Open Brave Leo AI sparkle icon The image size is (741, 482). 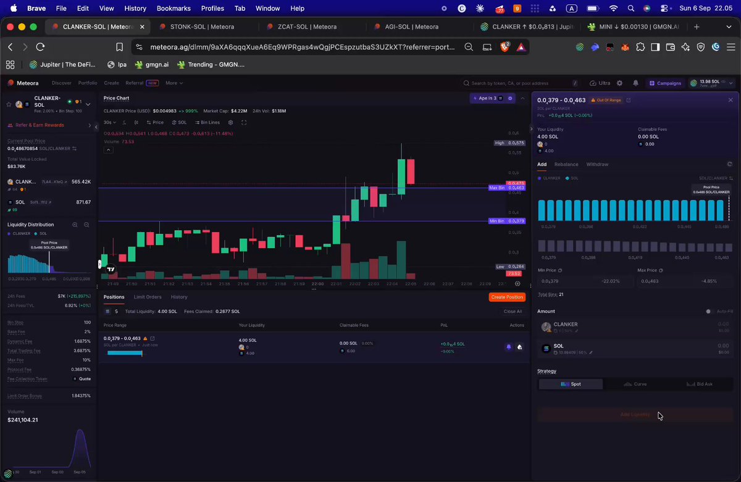(685, 47)
